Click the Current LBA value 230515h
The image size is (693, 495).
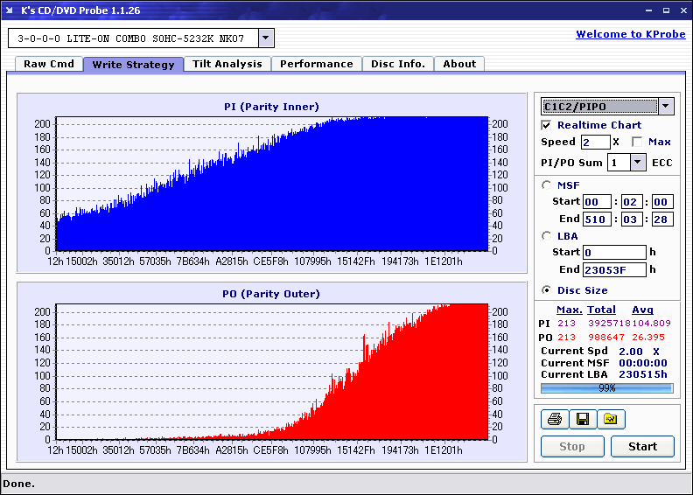point(642,374)
